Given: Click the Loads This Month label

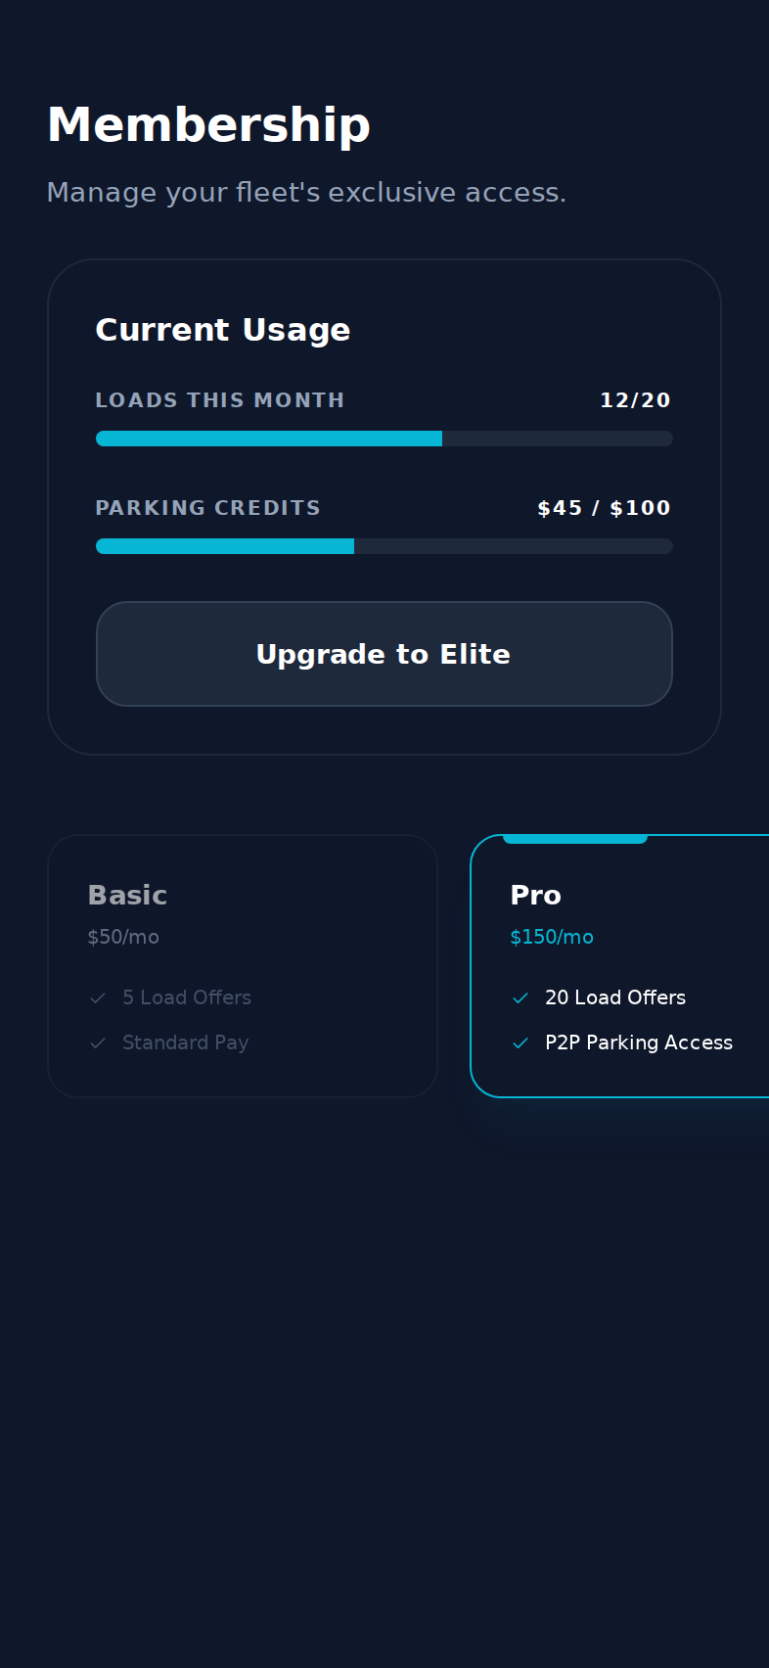Looking at the screenshot, I should (x=220, y=400).
